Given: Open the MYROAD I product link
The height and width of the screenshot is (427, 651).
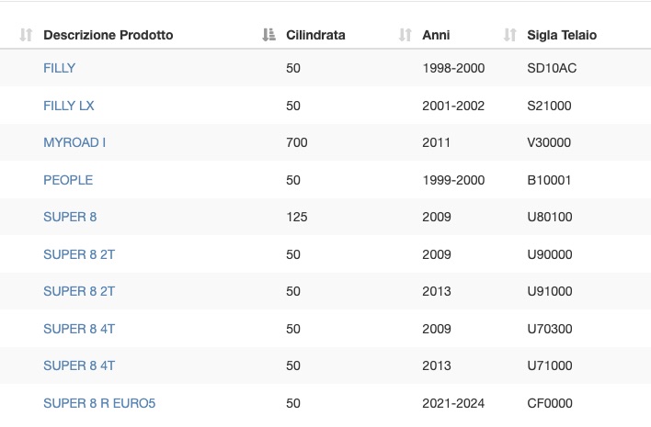Looking at the screenshot, I should tap(74, 142).
